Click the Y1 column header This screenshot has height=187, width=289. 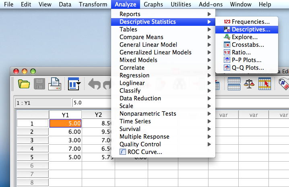click(65, 115)
